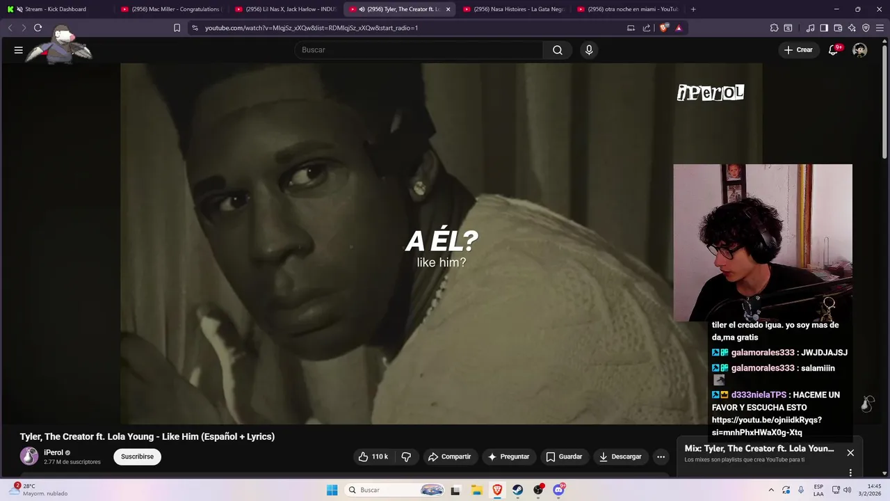
Task: Click the video title text
Action: coord(147,437)
